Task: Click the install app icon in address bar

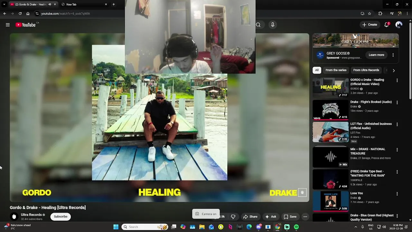Action: coord(362,14)
